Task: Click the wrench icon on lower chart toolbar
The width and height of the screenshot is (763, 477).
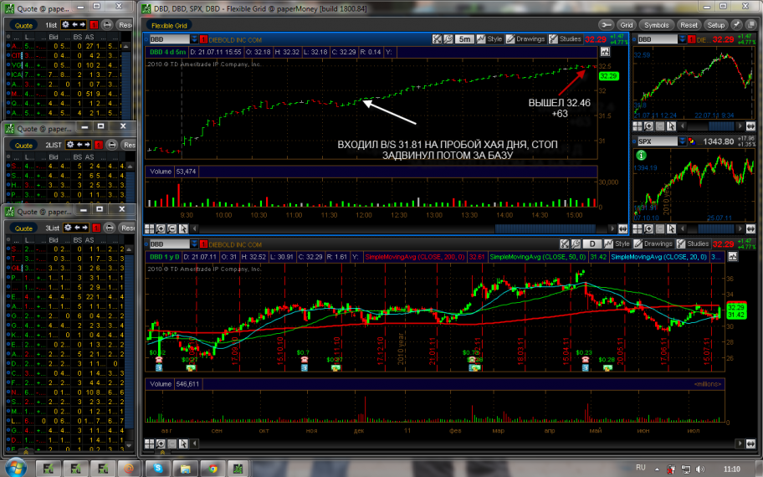Action: click(576, 244)
